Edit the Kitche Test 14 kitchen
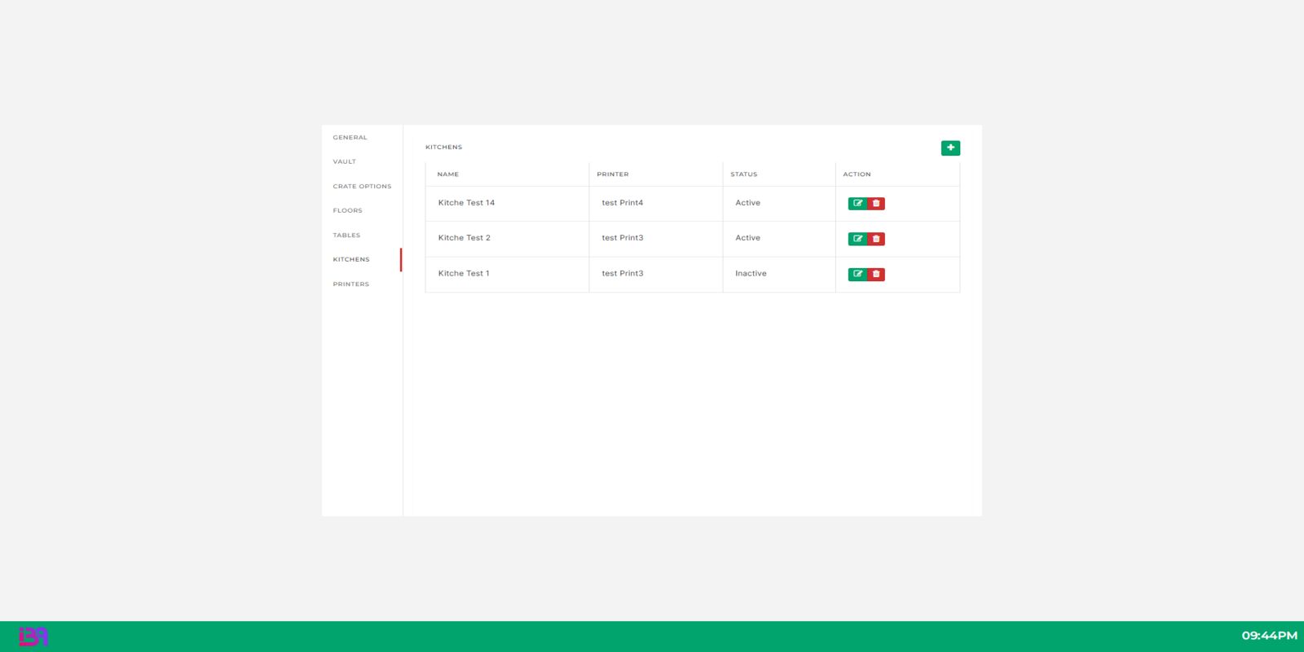Viewport: 1304px width, 652px height. pyautogui.click(x=857, y=204)
